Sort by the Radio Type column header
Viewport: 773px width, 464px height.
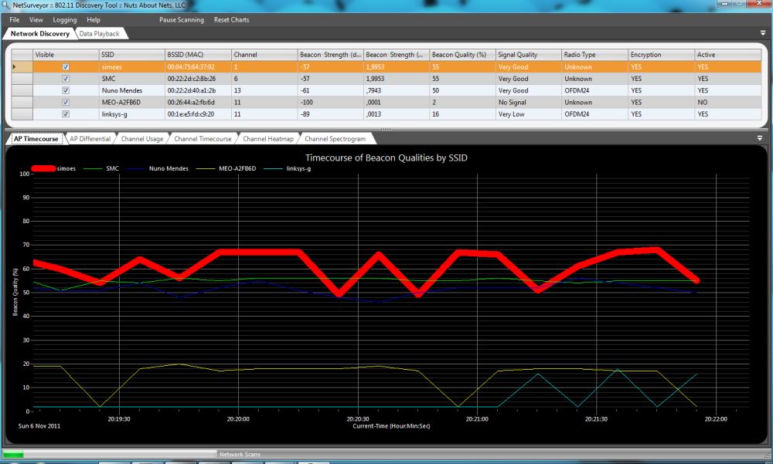coord(595,55)
